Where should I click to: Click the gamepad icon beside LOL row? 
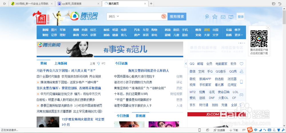tap(241, 95)
